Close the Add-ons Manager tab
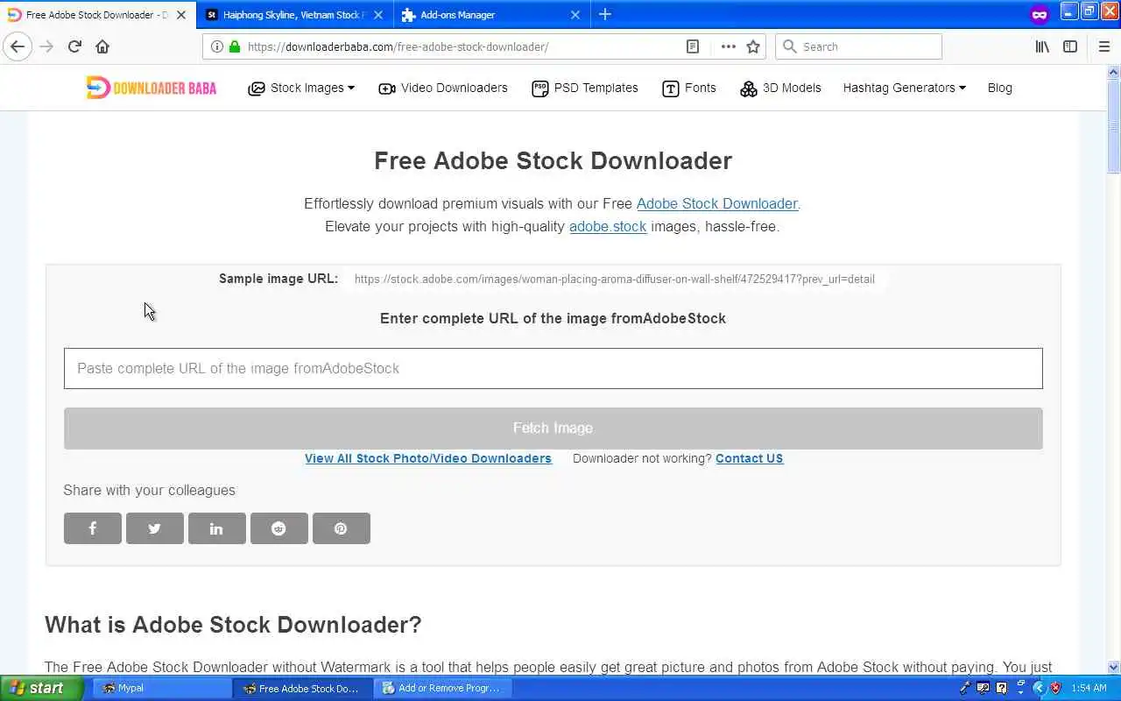This screenshot has width=1121, height=701. (575, 15)
